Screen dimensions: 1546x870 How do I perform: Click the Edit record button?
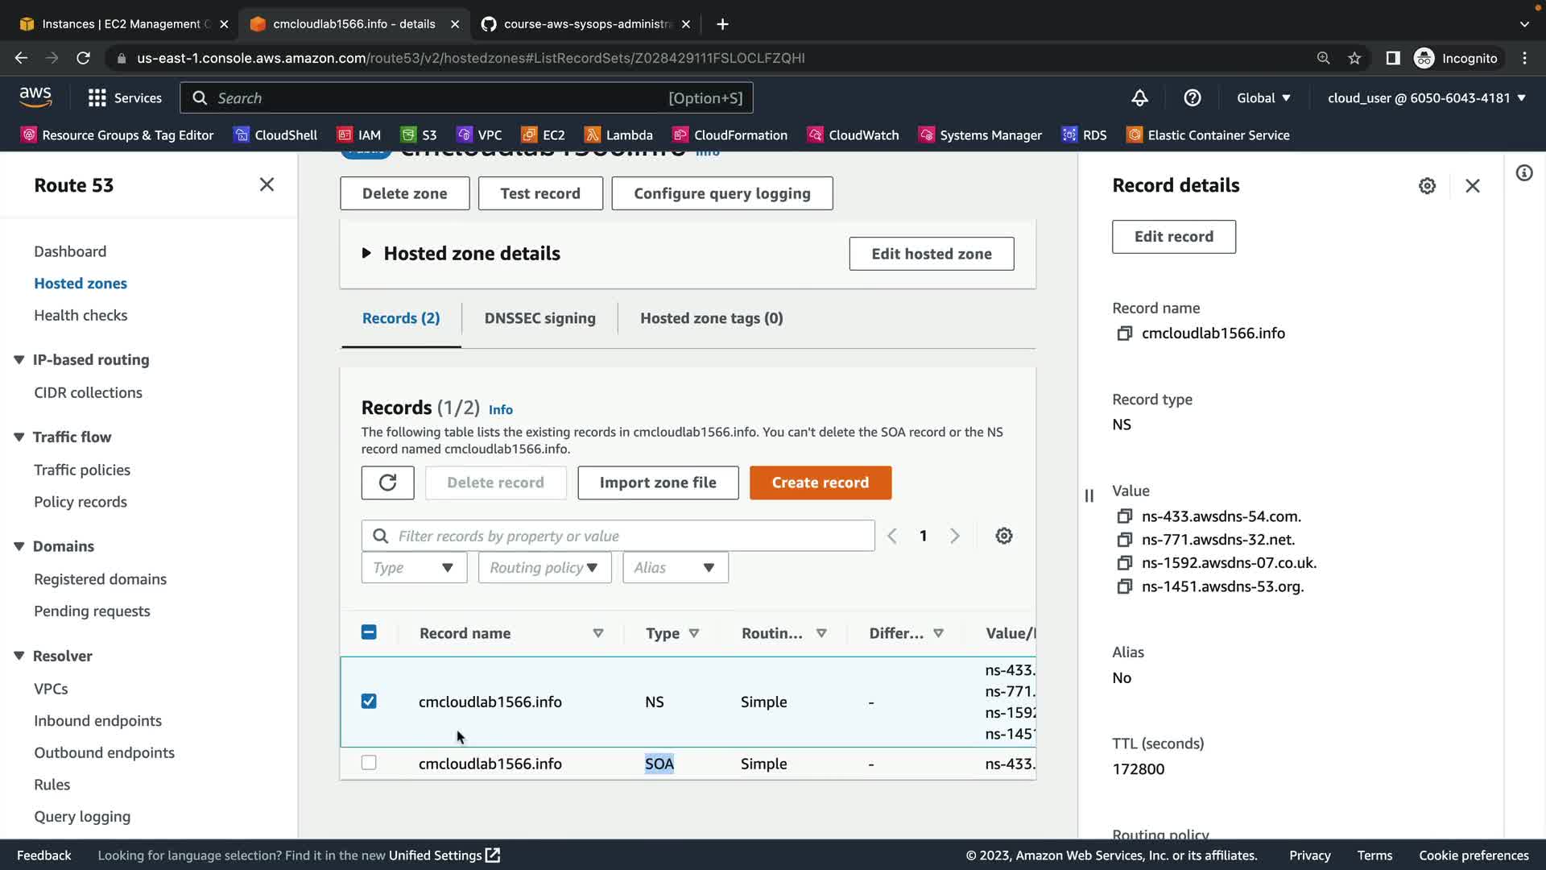[x=1173, y=237]
